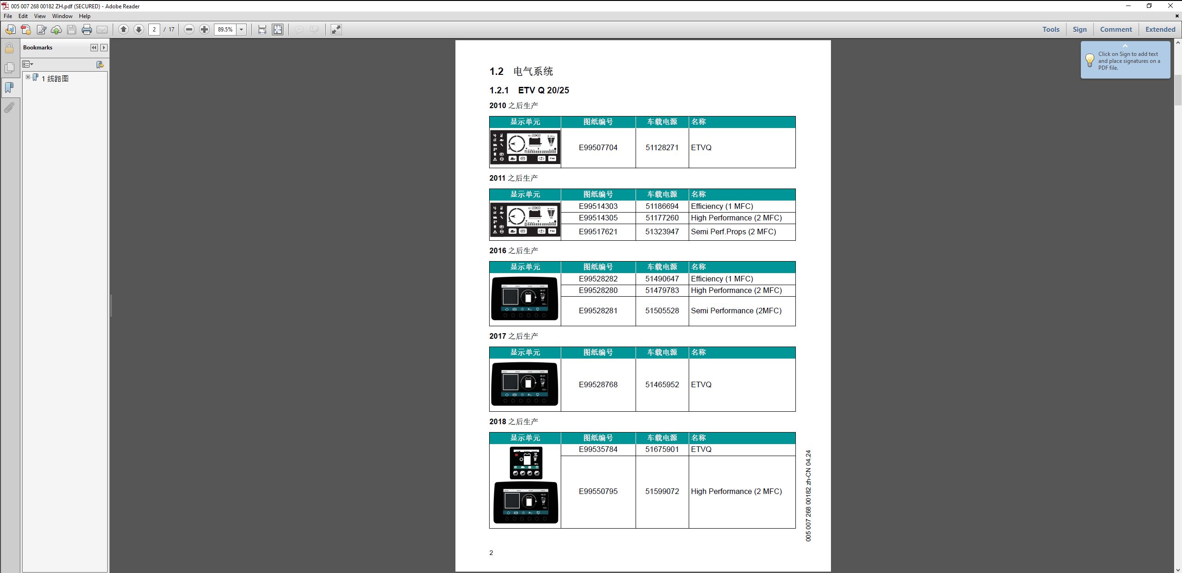Screen dimensions: 1182x573
Task: Open the Help menu
Action: click(x=85, y=16)
